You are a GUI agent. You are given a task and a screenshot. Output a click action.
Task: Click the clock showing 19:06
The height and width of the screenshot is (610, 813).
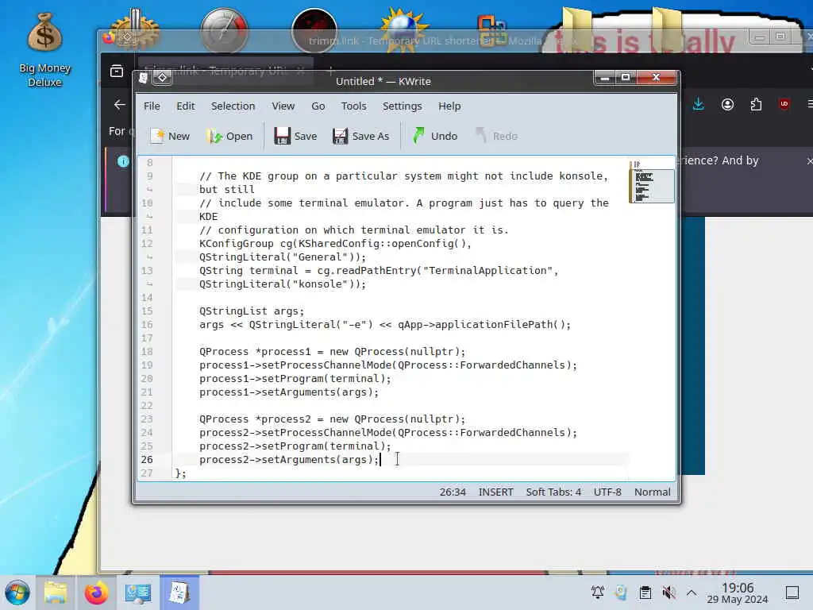pos(738,593)
